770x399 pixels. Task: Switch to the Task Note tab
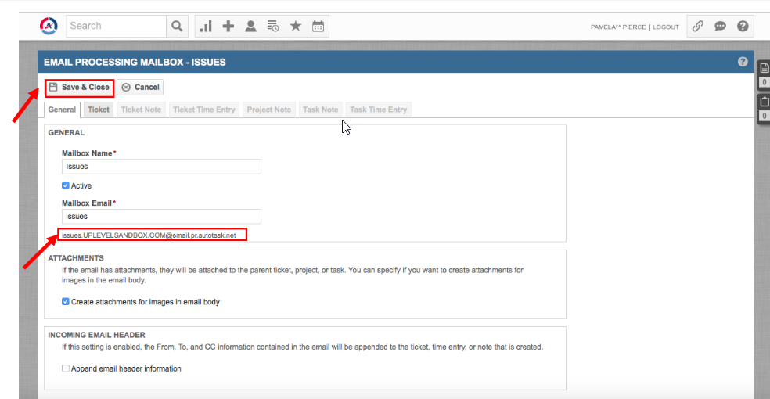[320, 110]
